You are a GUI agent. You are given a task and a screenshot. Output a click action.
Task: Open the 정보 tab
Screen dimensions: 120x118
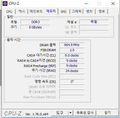coord(102,11)
